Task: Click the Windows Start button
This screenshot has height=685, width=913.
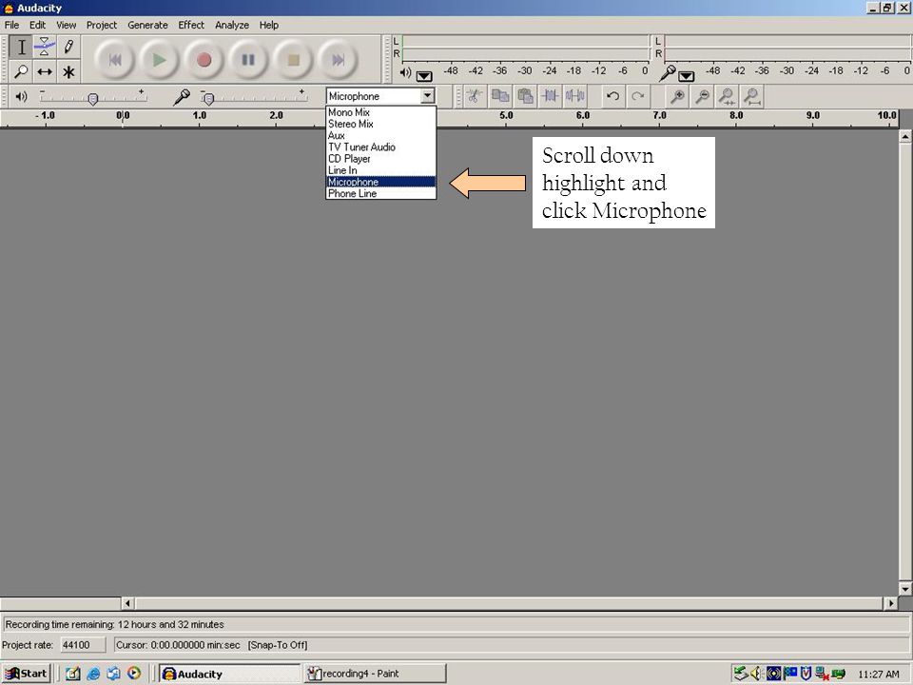Action: coord(27,674)
